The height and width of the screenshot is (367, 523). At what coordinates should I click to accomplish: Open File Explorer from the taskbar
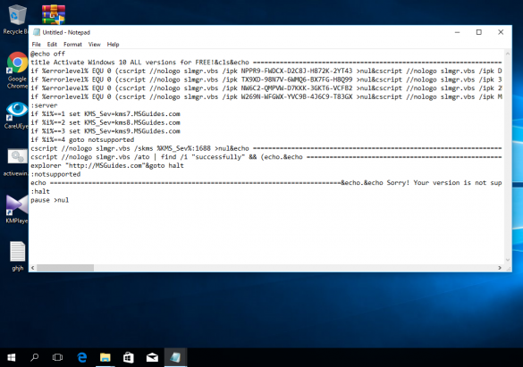[105, 357]
